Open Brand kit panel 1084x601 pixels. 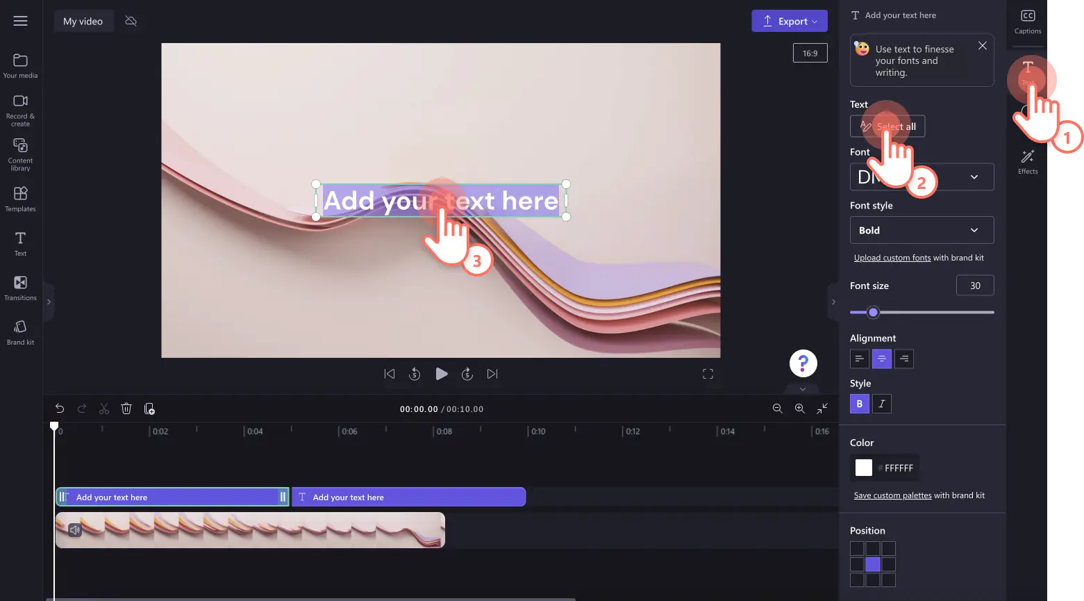click(21, 332)
